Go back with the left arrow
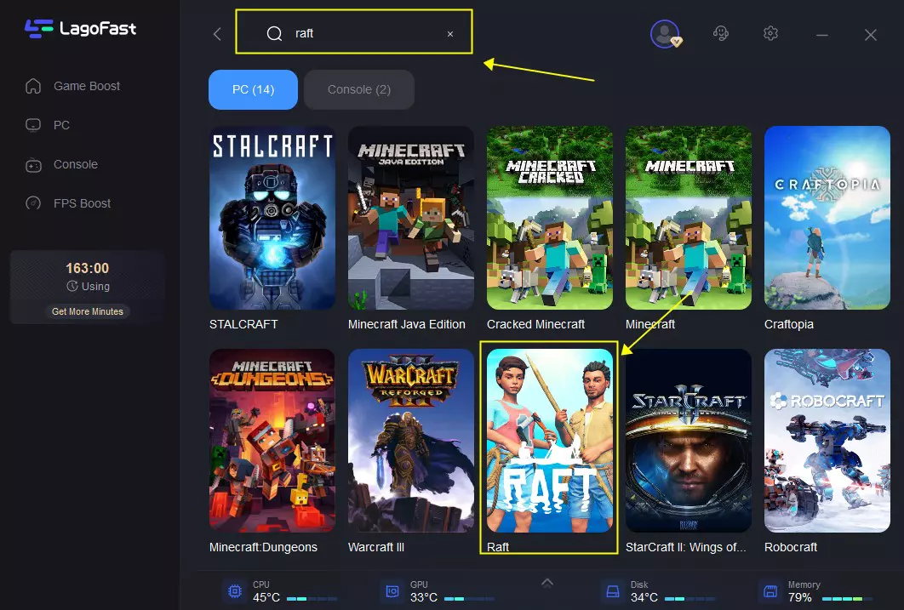This screenshot has height=610, width=904. click(x=217, y=34)
